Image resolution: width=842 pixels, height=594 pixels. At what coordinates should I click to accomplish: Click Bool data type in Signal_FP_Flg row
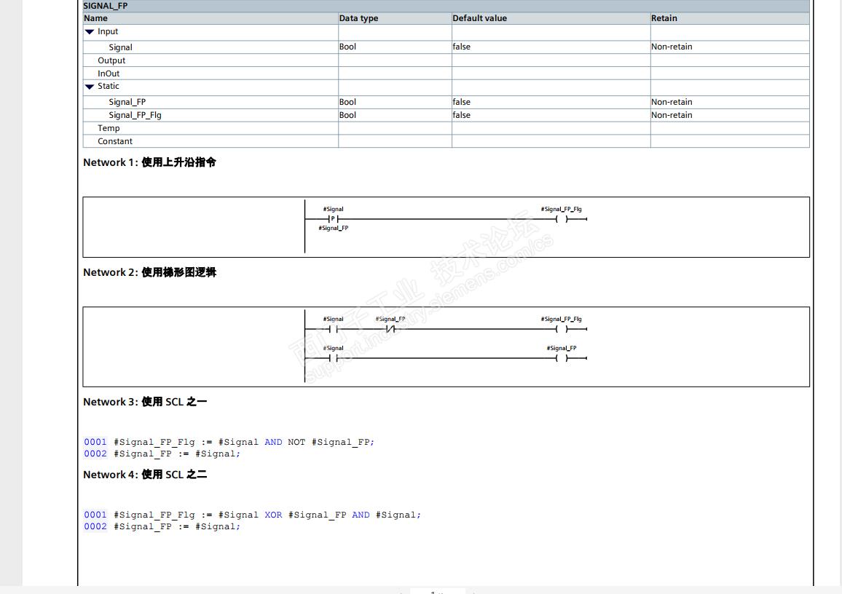[x=347, y=115]
